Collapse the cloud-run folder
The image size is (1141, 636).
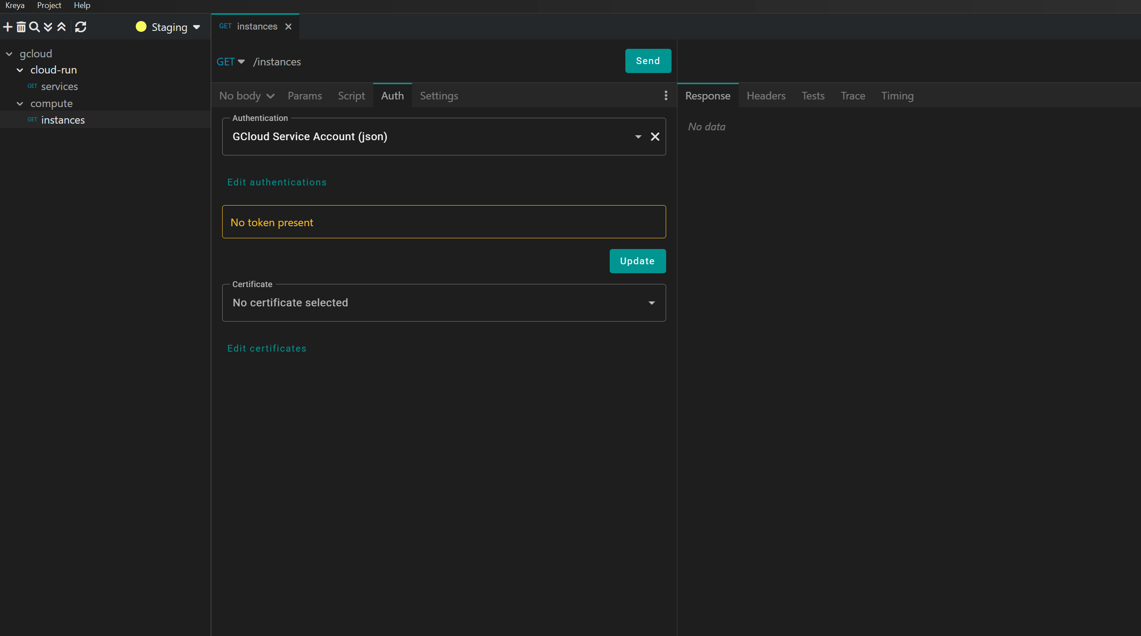coord(20,70)
